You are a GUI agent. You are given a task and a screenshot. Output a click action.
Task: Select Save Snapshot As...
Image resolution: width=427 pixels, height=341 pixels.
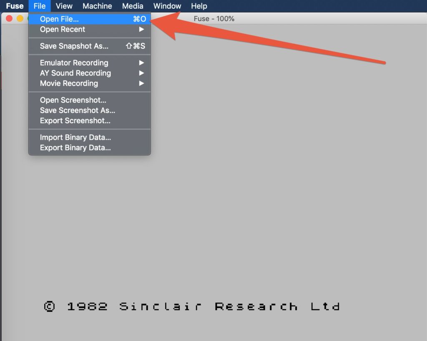[90, 46]
